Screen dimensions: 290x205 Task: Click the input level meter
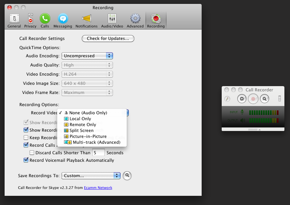click(264, 112)
